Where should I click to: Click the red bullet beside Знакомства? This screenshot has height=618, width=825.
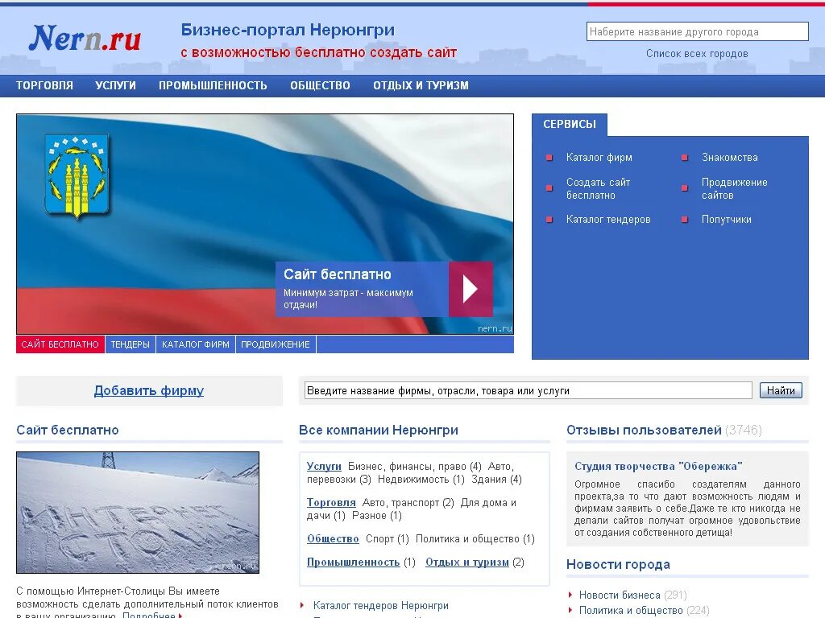[x=685, y=158]
